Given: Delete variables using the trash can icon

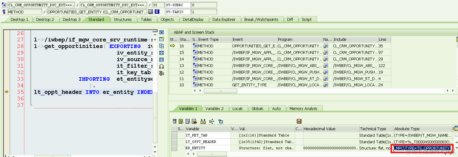Looking at the screenshot, I should click(175, 121).
